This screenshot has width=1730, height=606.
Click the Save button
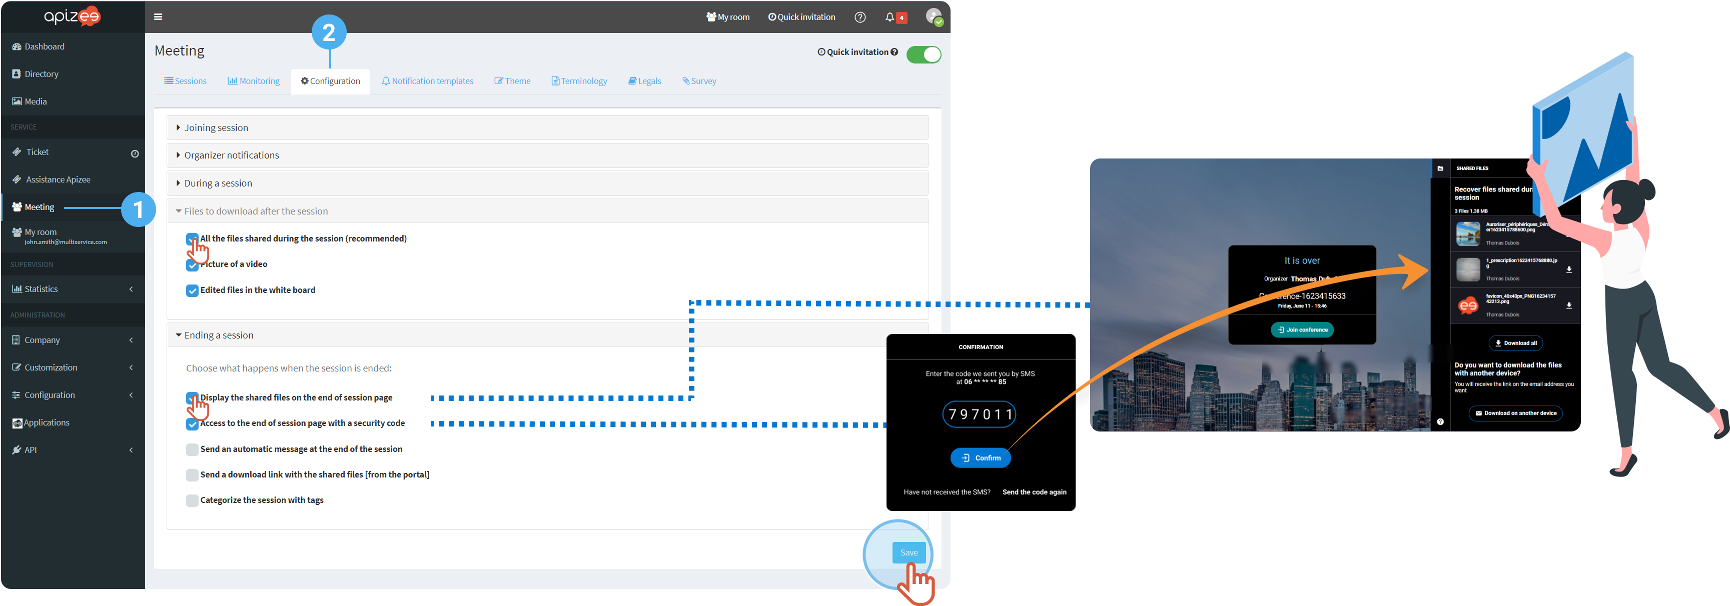click(x=909, y=552)
